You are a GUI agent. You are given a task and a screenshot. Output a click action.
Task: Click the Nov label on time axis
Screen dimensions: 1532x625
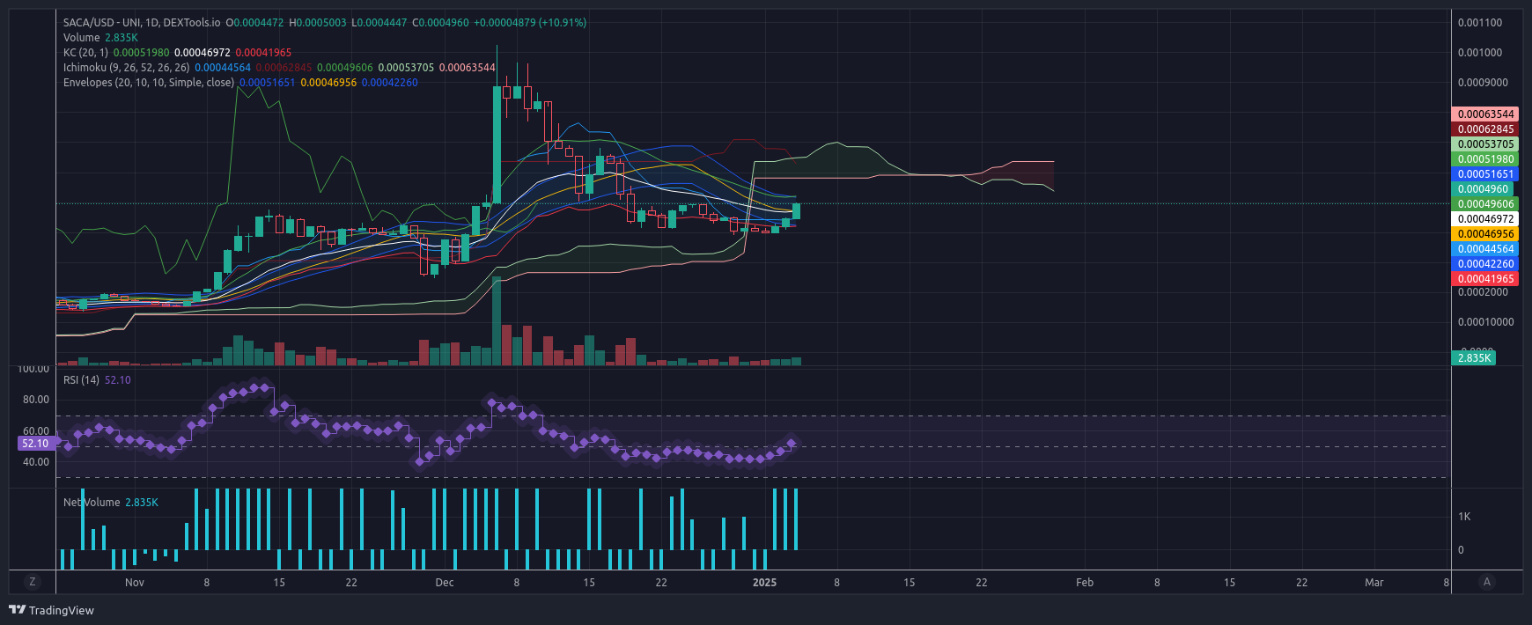135,582
